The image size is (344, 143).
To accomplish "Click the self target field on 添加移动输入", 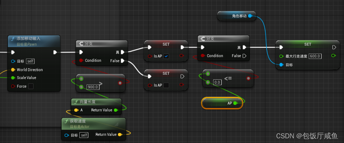I will pyautogui.click(x=30, y=61).
